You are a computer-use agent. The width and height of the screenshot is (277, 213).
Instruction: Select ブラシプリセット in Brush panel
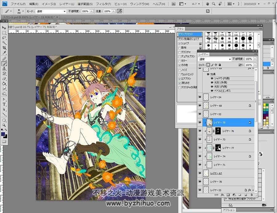click(x=190, y=34)
